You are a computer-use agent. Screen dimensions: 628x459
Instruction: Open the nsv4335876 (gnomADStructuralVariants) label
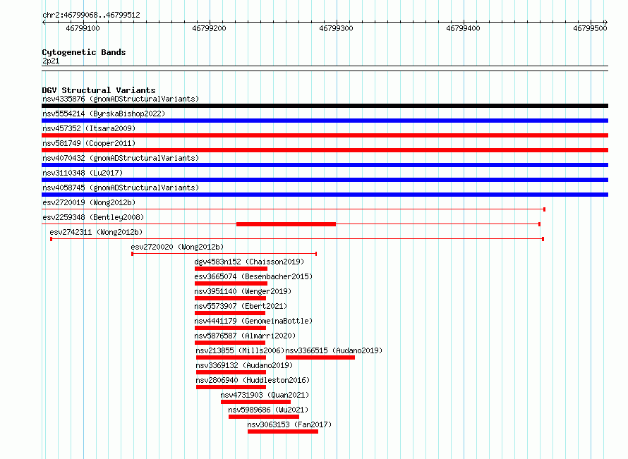click(121, 99)
